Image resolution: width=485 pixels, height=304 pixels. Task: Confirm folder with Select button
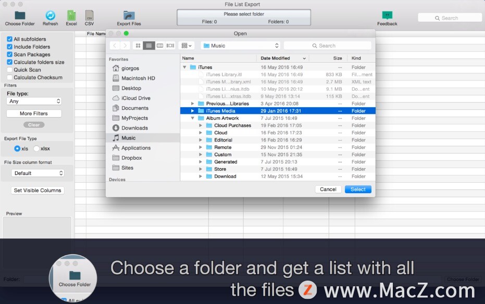pyautogui.click(x=358, y=189)
